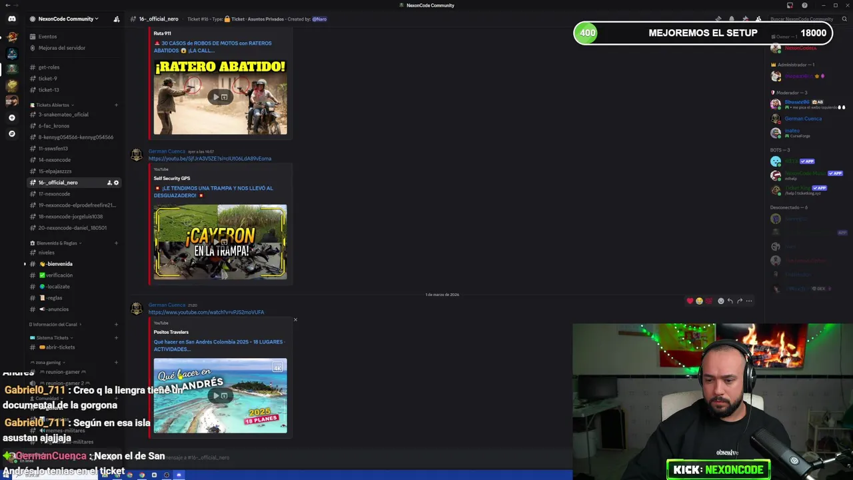
Task: Open the anuncios channel
Action: (x=53, y=309)
